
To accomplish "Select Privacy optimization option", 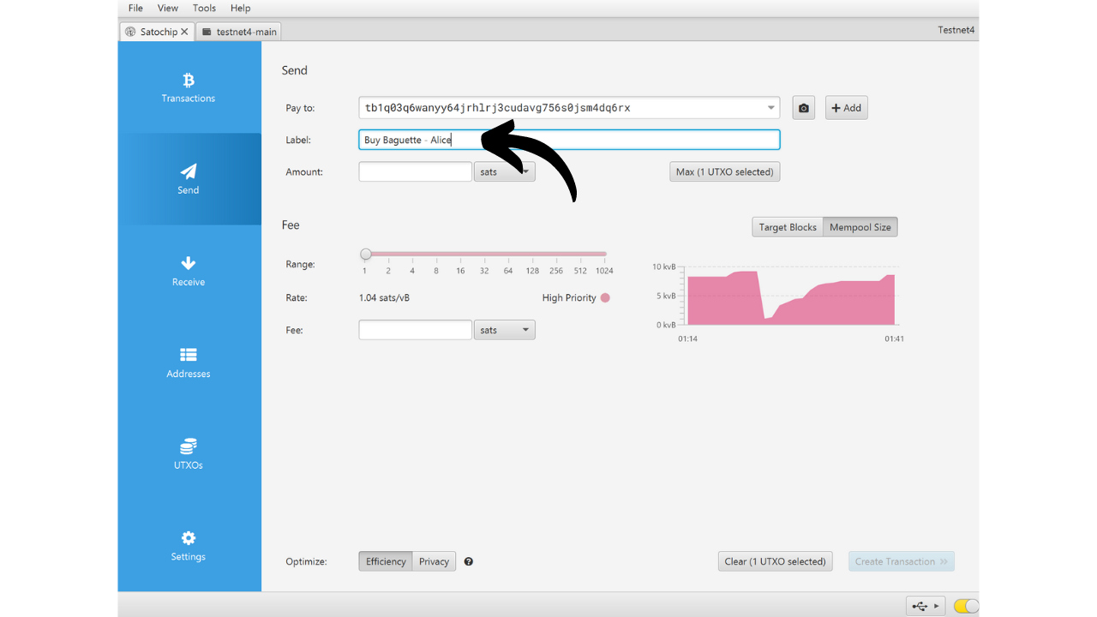I will point(434,561).
